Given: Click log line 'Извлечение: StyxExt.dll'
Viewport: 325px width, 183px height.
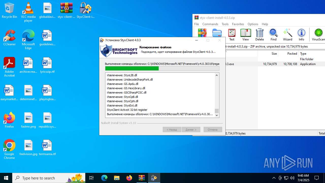Looking at the screenshot, I should click(x=122, y=105).
